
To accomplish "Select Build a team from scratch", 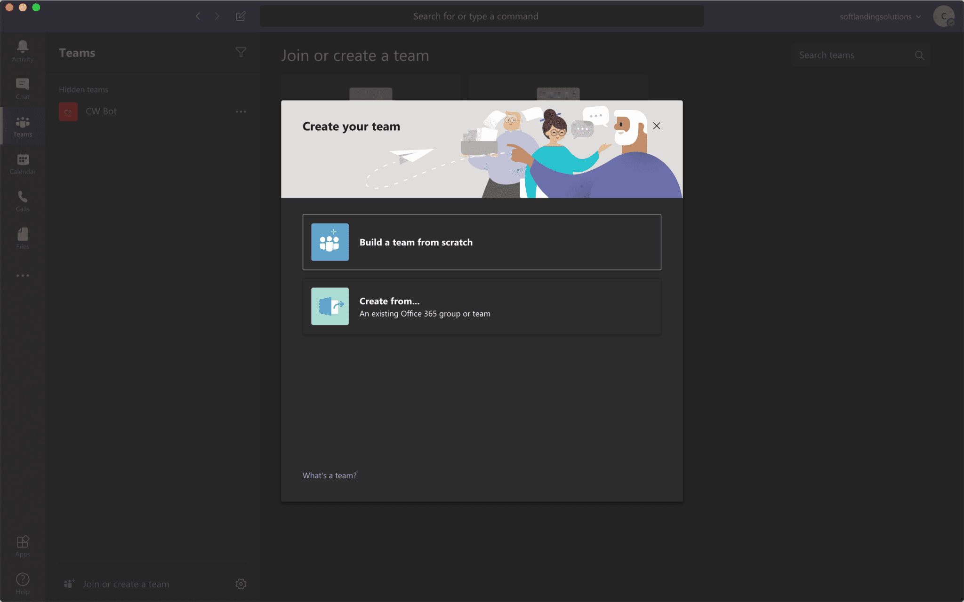I will [x=482, y=242].
